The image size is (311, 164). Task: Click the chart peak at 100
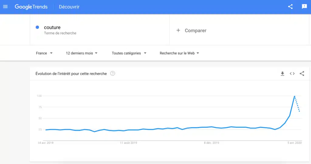pos(295,96)
